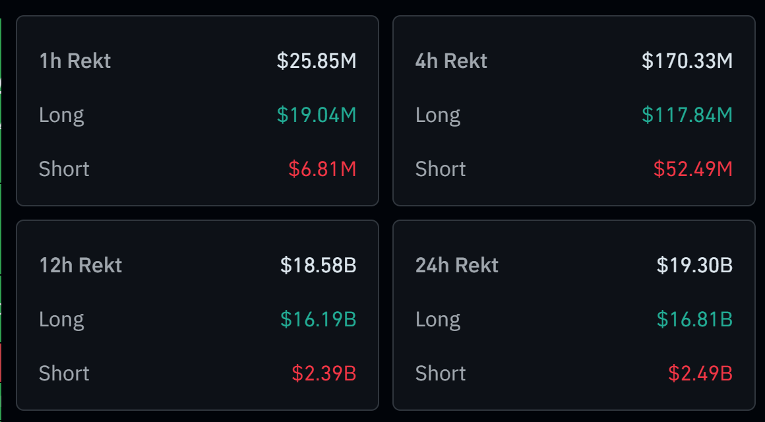Screen dimensions: 765x422
Task: Click the $6.81M short liquidation value
Action: [322, 169]
